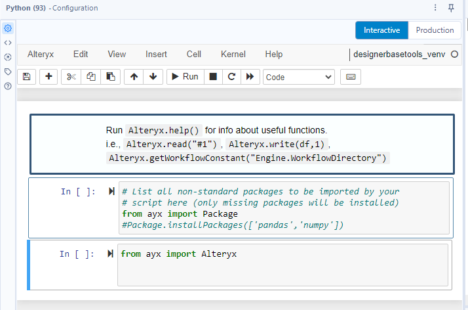This screenshot has height=310, width=468.
Task: Open the XML view code brackets icon
Action: tap(8, 43)
